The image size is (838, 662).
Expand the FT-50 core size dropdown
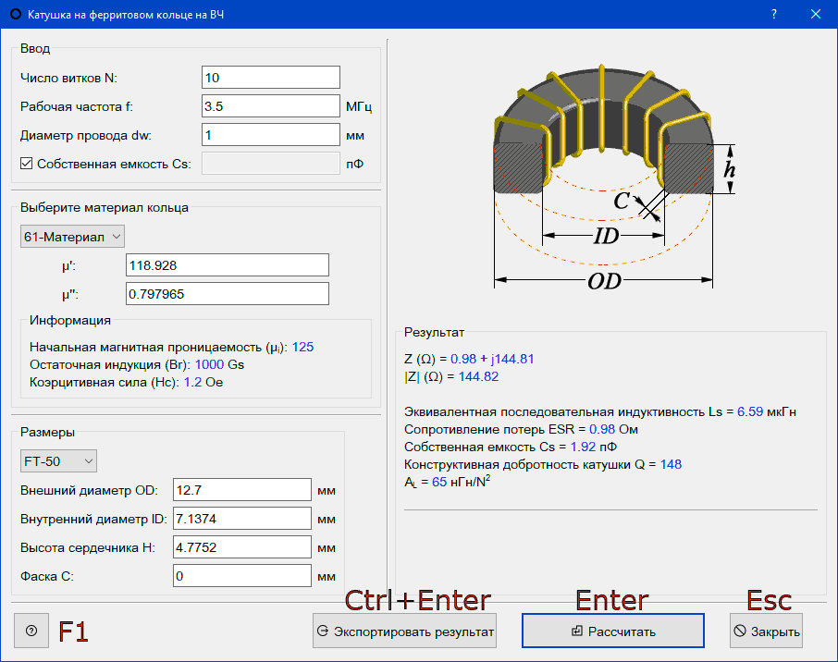pyautogui.click(x=58, y=461)
